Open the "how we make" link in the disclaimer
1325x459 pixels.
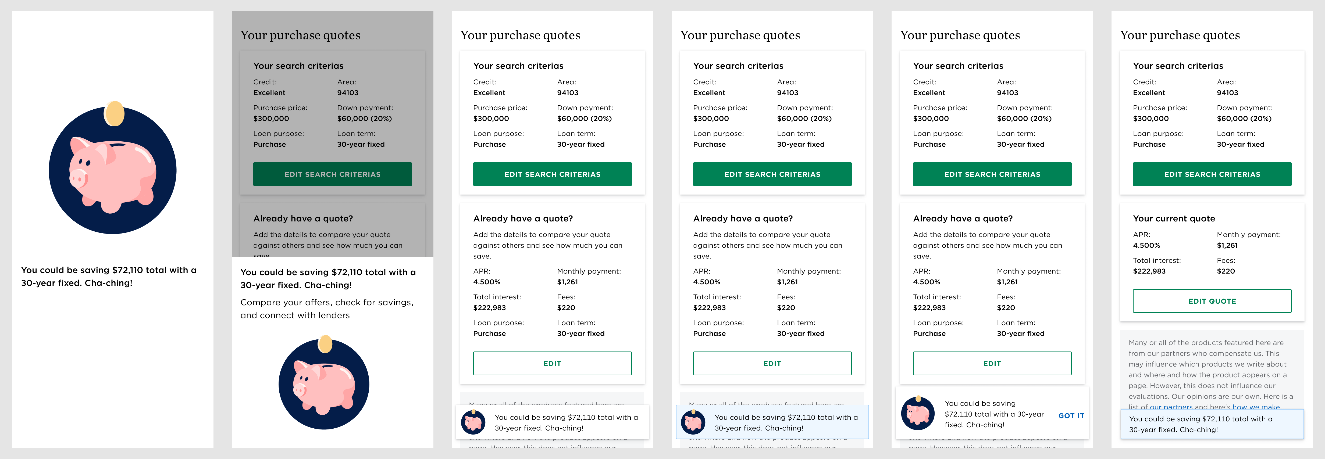(x=1256, y=407)
